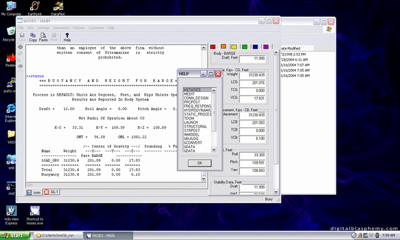This screenshot has height=240, width=400.
Task: Open the Info menu
Action: [x=31, y=27]
